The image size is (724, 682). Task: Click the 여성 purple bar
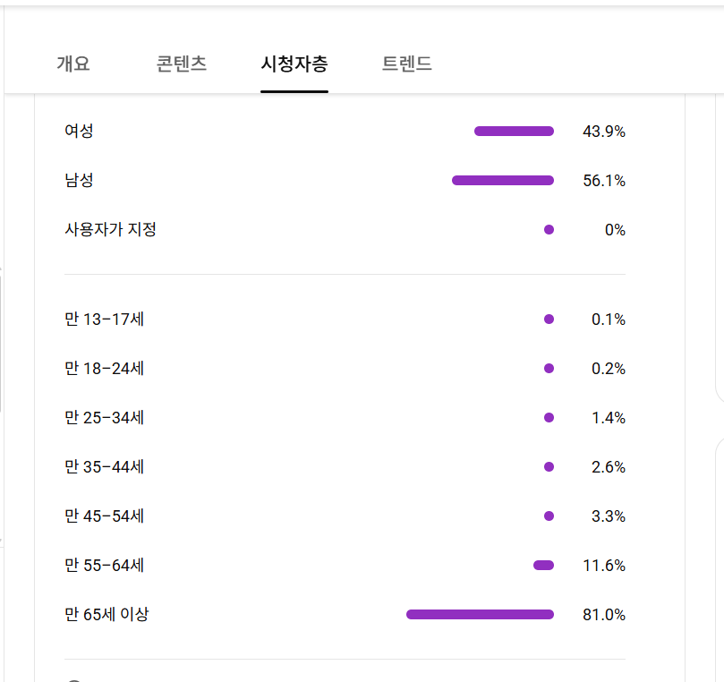click(x=514, y=132)
